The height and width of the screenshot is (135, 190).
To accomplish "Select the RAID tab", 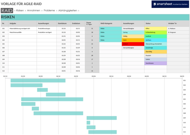I will [x=7, y=11].
